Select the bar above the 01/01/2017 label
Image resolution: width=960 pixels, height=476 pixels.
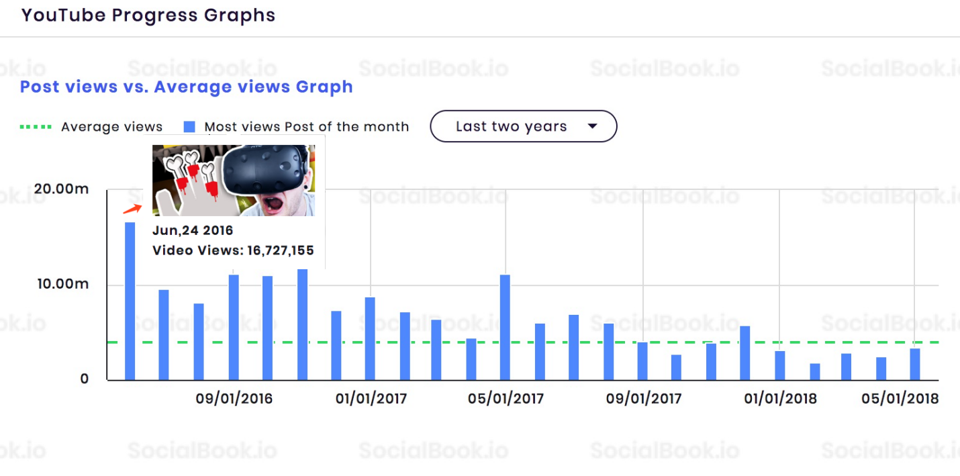pyautogui.click(x=370, y=338)
